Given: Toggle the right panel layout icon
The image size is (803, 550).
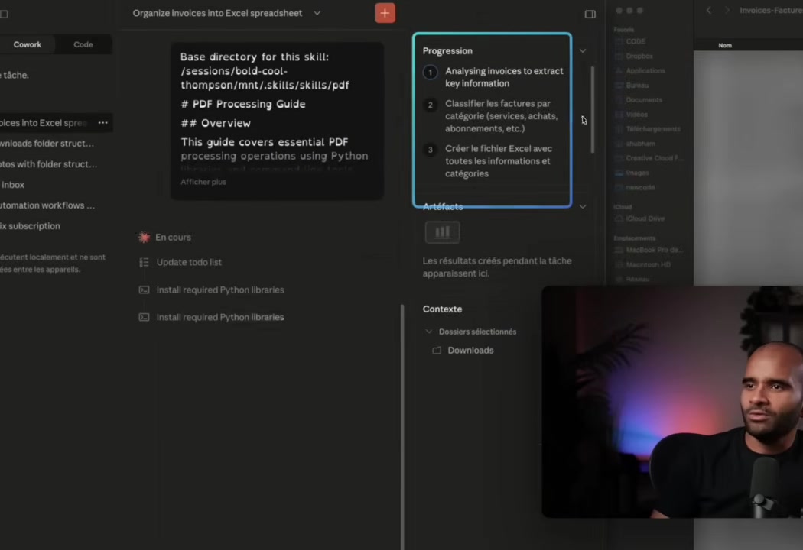Looking at the screenshot, I should click(590, 14).
